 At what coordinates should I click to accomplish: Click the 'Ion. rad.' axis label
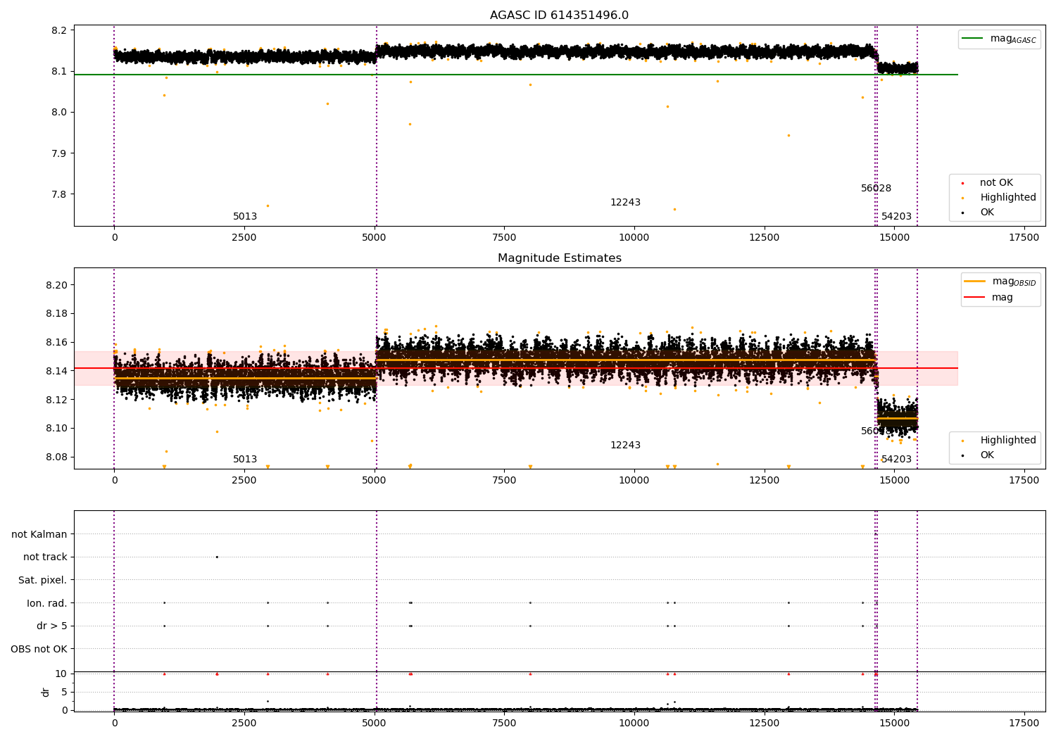click(x=47, y=603)
